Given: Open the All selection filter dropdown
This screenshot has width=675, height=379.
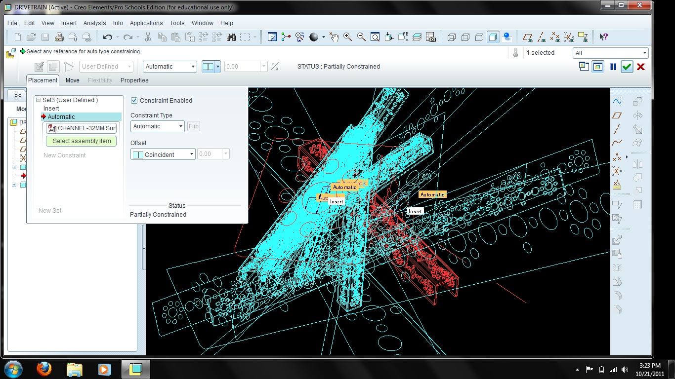Looking at the screenshot, I should 611,53.
